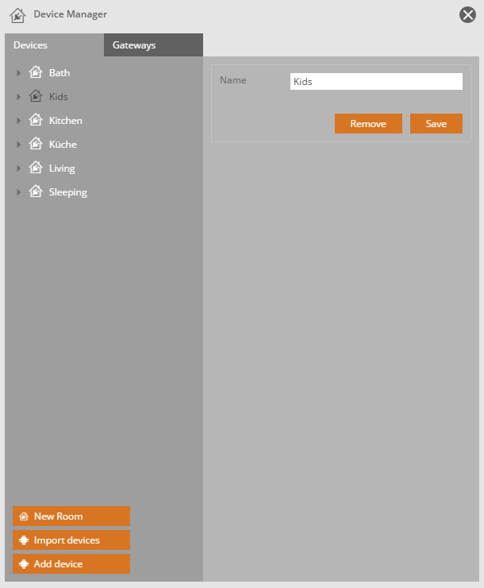This screenshot has width=484, height=588.
Task: Open Import devices
Action: pyautogui.click(x=71, y=540)
